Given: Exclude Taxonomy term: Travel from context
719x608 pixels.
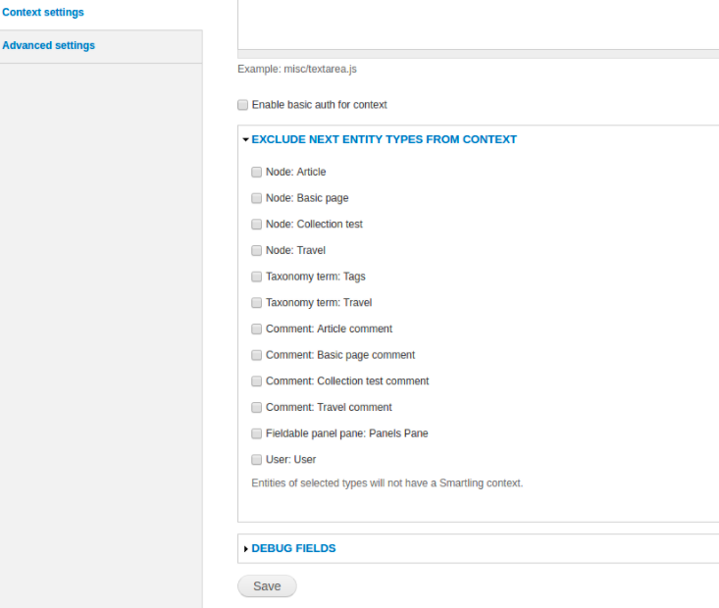Looking at the screenshot, I should (x=256, y=303).
